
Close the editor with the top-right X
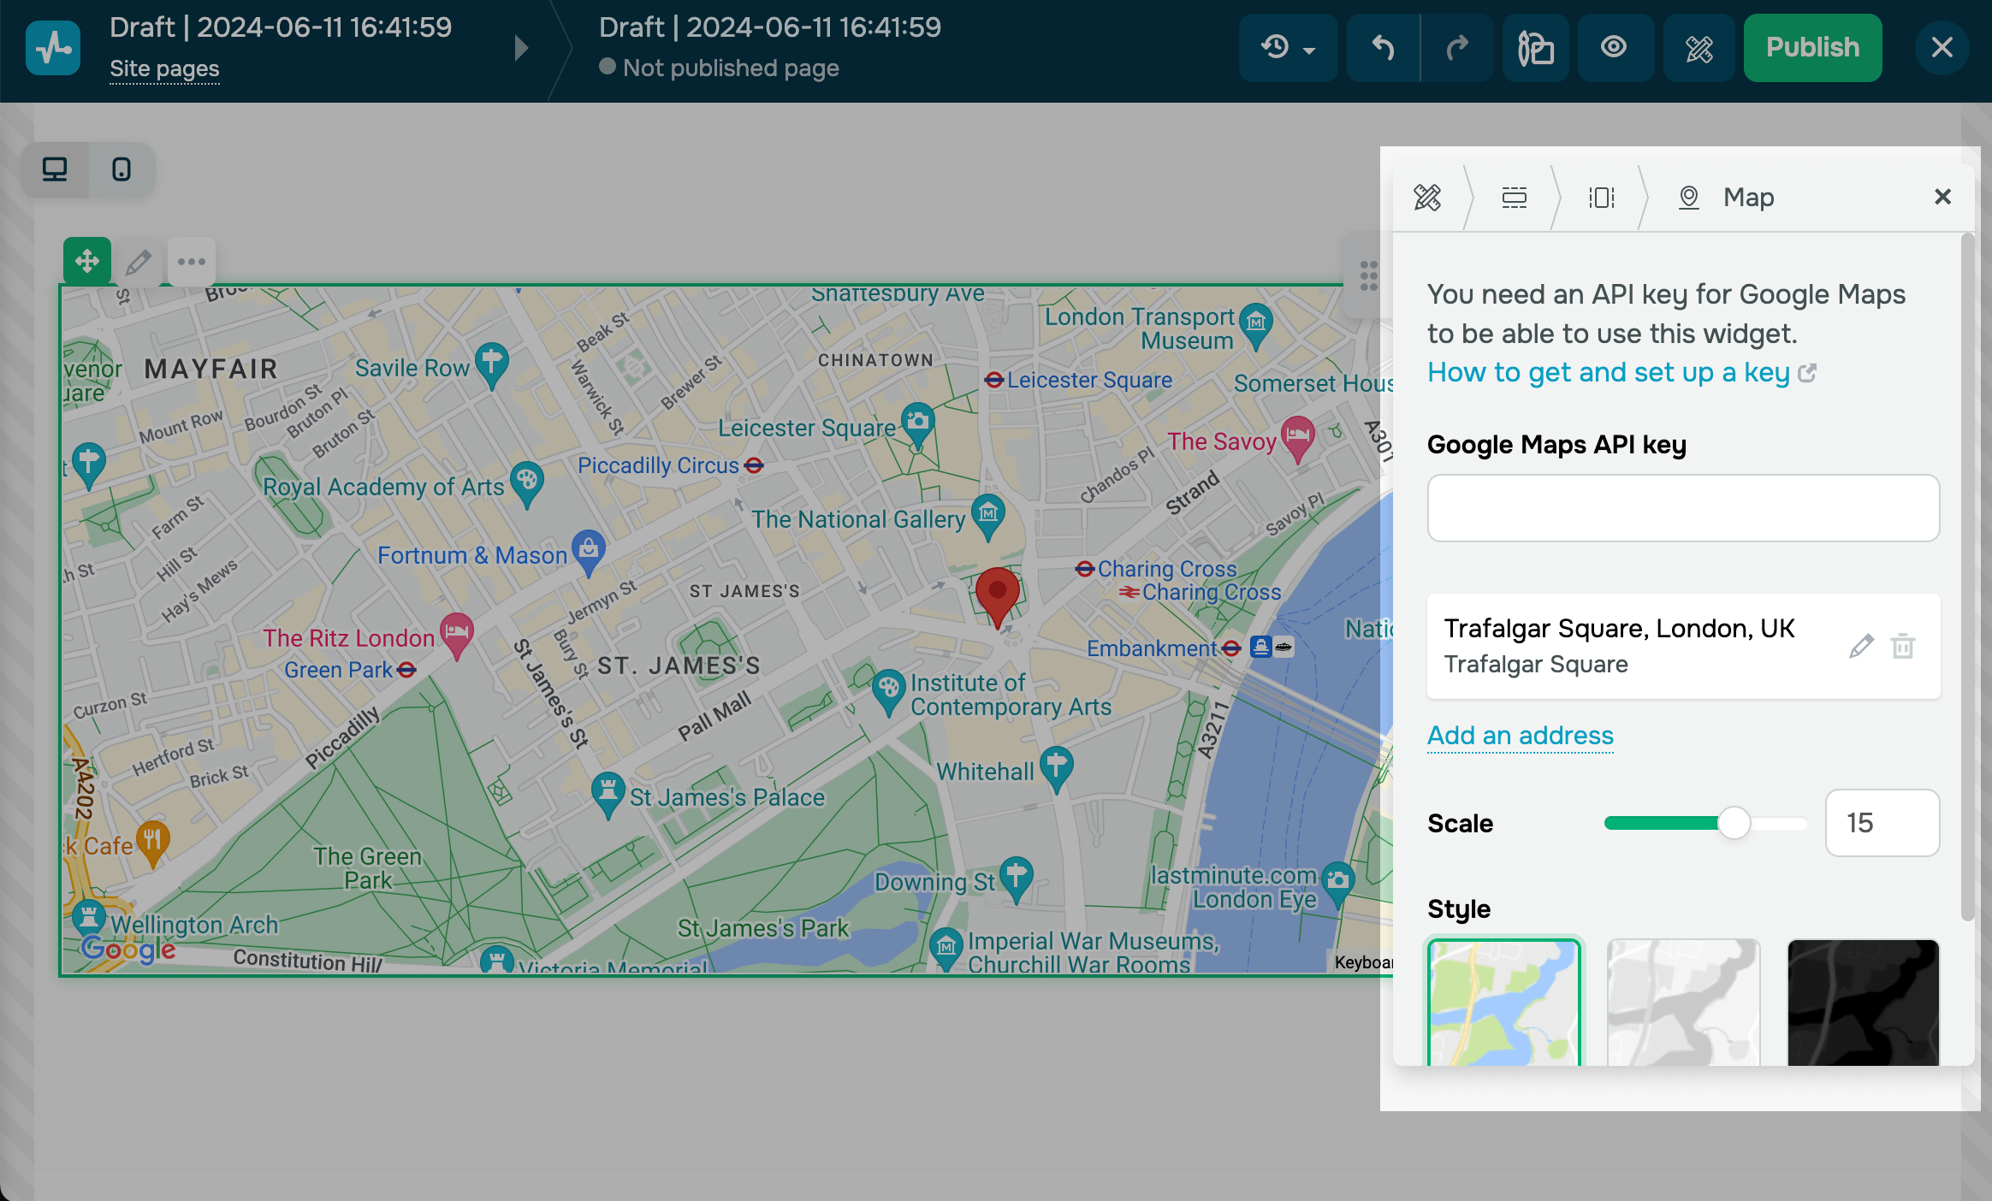pos(1942,48)
